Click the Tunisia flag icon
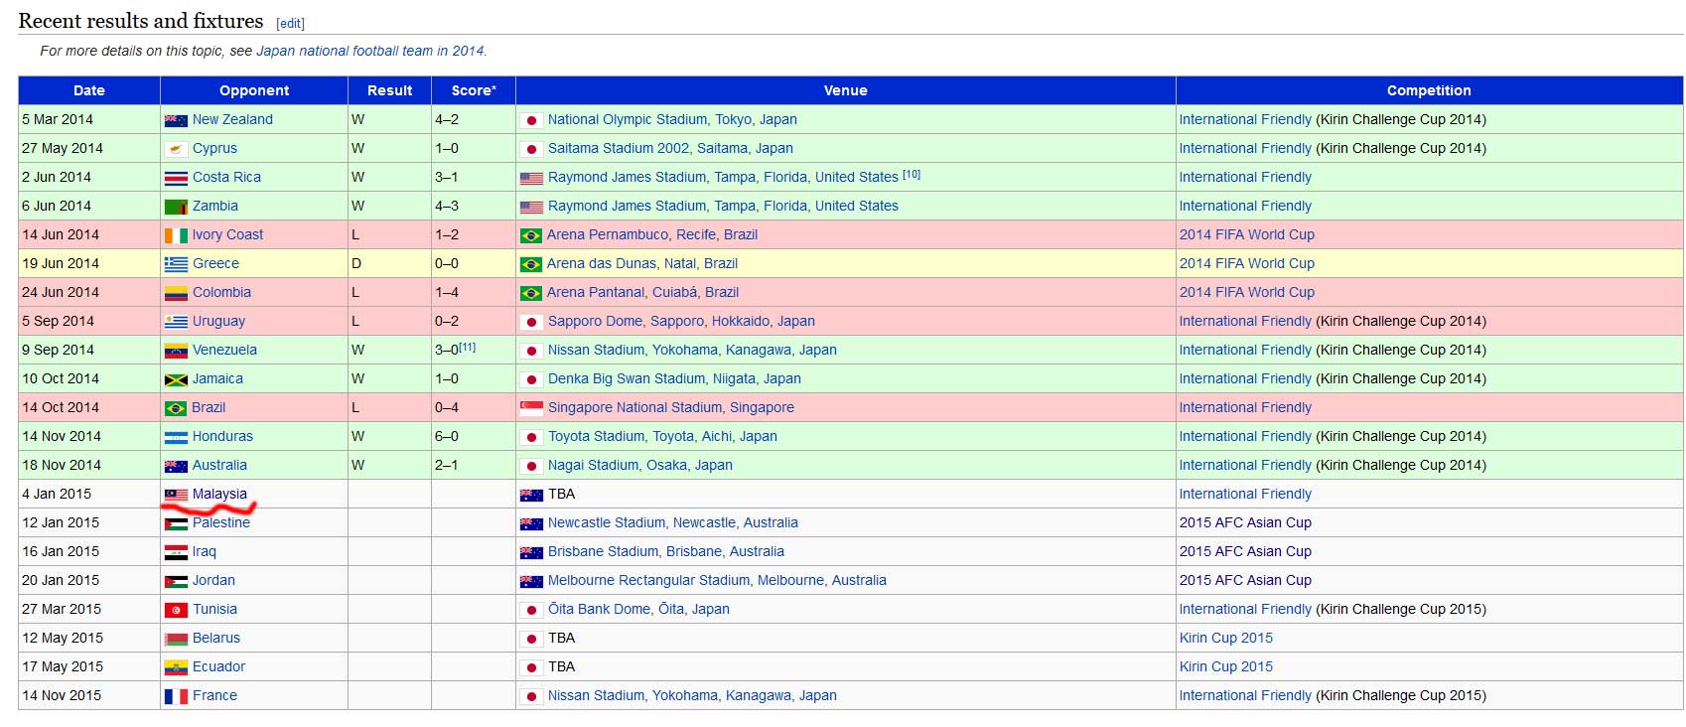 point(176,610)
